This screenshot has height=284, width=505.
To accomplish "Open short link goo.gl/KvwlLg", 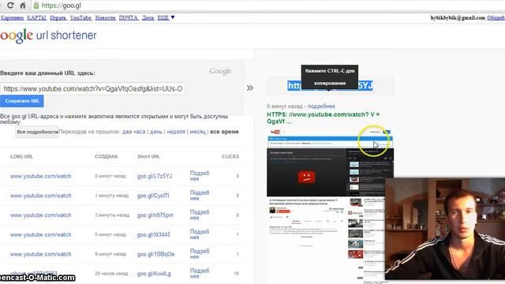I will (154, 274).
